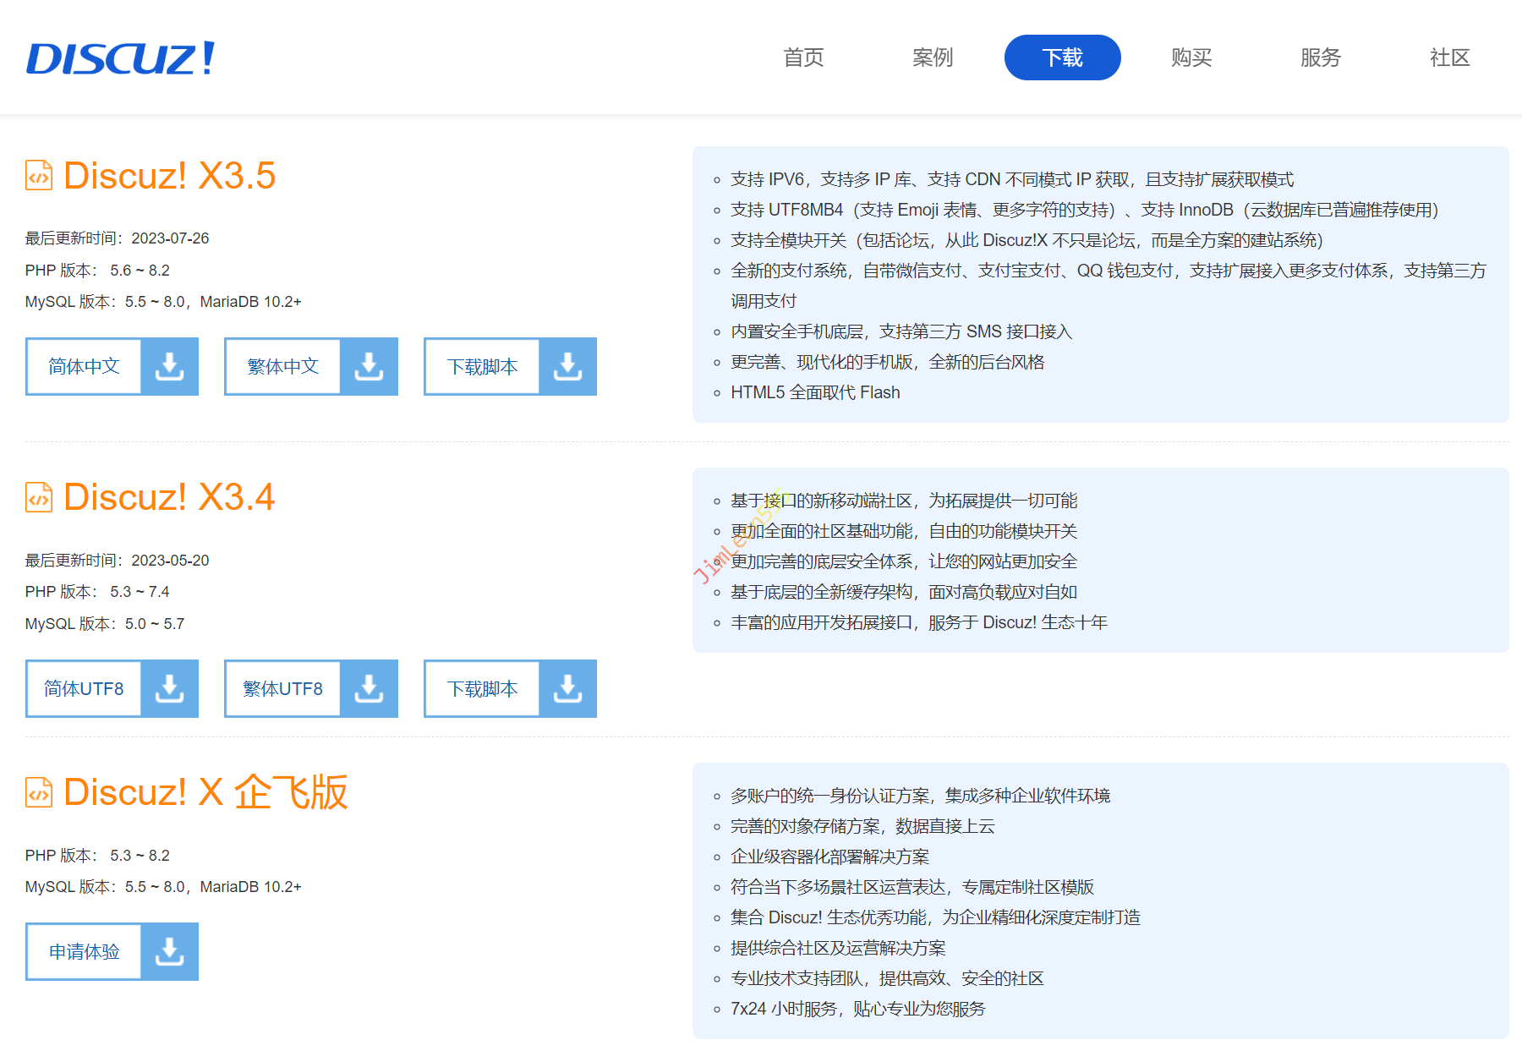The width and height of the screenshot is (1522, 1051).
Task: Download X3.5 via 简体中文 button label
Action: (x=84, y=366)
